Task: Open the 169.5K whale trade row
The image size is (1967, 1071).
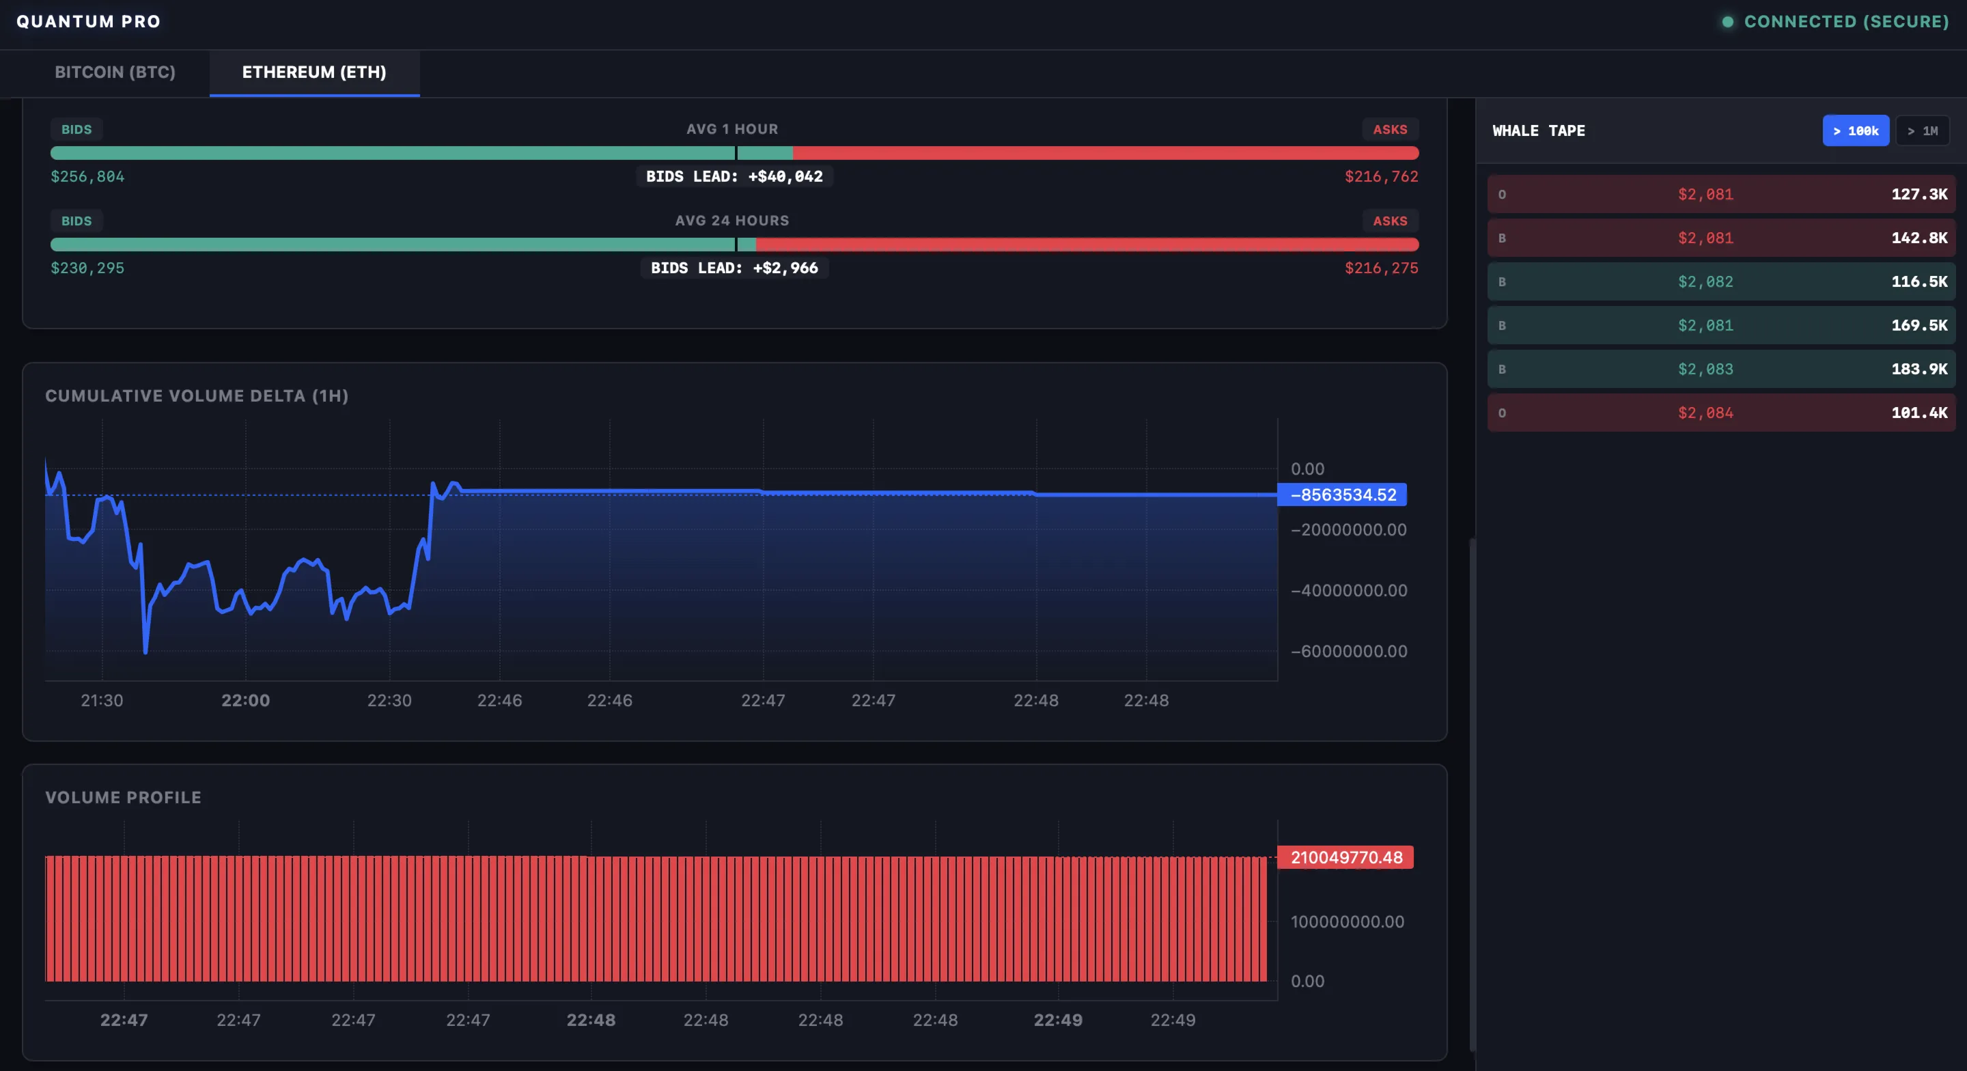Action: point(1720,325)
